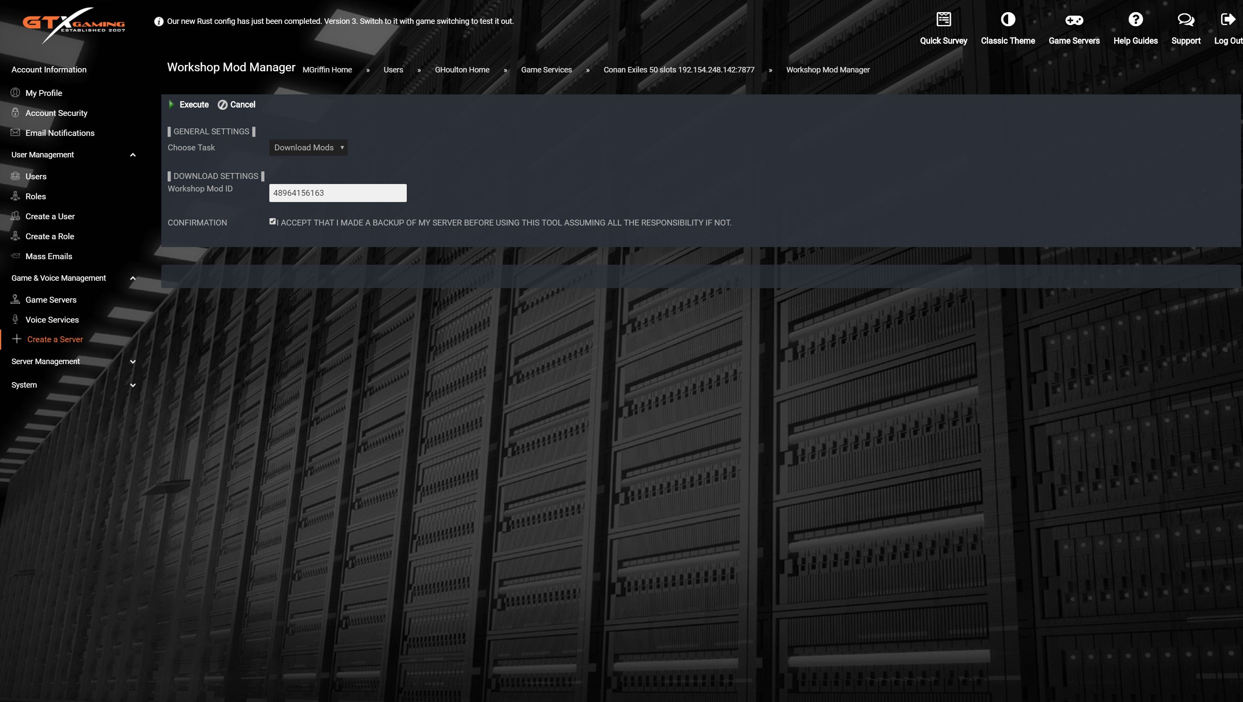Click the Create a Role icon
1243x702 pixels.
(15, 236)
